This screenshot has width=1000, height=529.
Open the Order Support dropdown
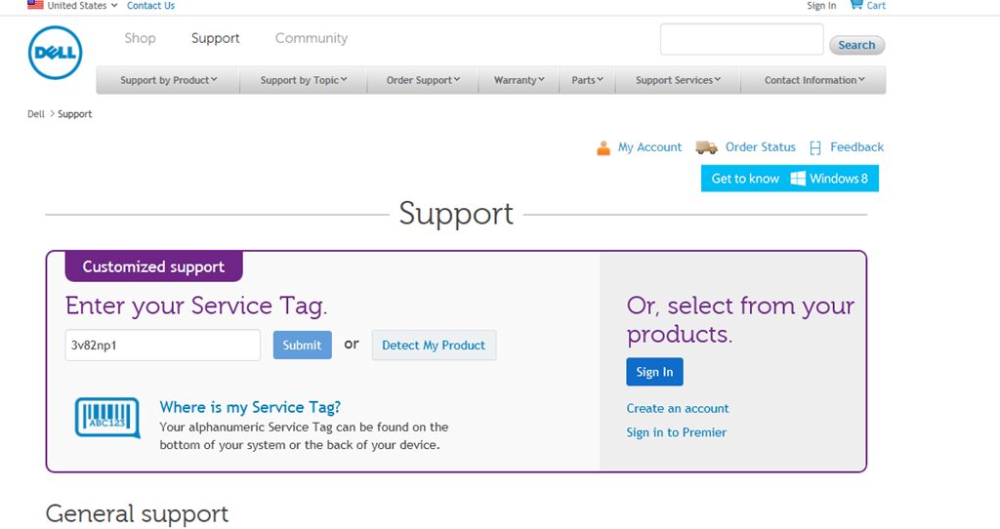[x=423, y=80]
